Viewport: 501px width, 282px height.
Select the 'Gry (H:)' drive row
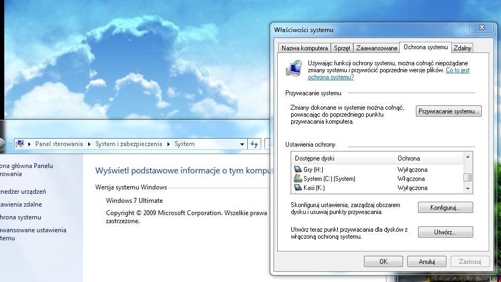click(x=377, y=169)
